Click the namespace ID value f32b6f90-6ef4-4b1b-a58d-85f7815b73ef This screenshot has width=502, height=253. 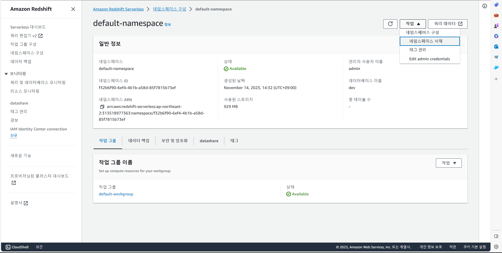coord(137,88)
